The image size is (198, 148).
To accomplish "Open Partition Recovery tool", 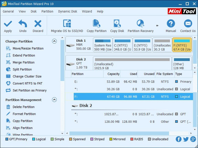I will coord(140,24).
